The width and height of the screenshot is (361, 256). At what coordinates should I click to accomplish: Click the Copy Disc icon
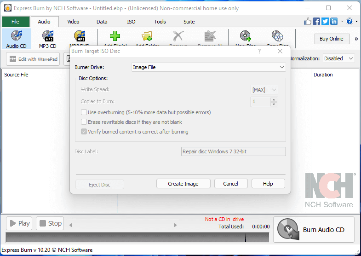click(277, 36)
